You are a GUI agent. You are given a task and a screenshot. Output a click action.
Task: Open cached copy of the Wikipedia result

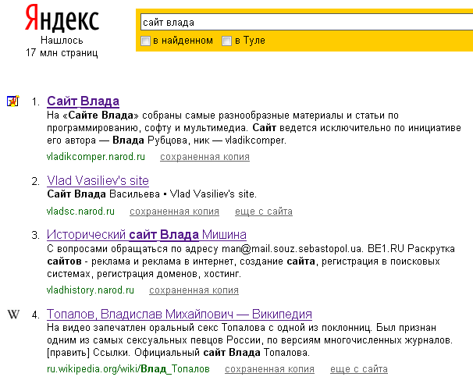point(269,369)
